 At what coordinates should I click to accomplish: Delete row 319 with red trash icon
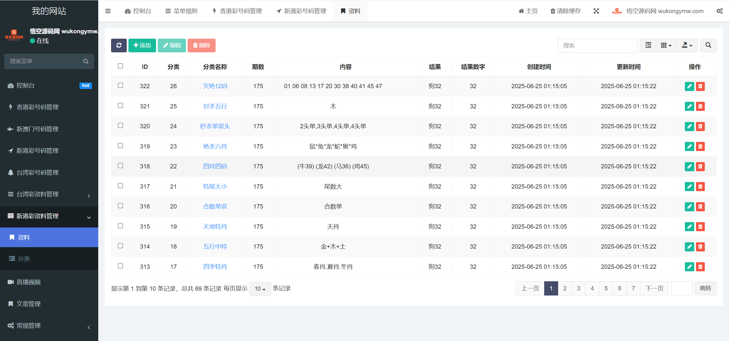coord(700,146)
